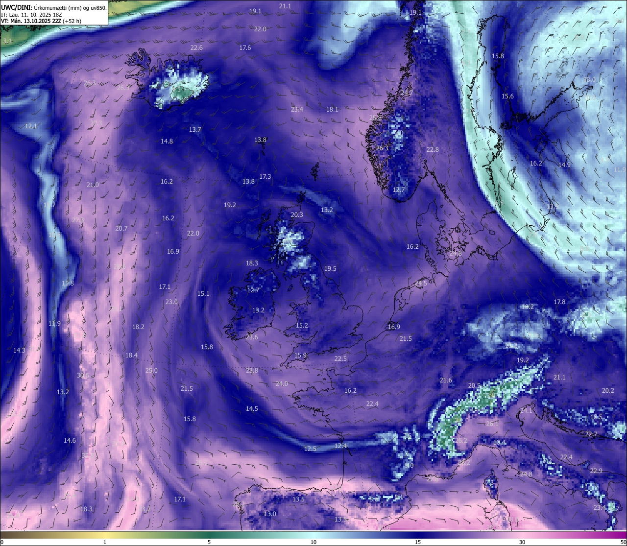The width and height of the screenshot is (627, 546).
Task: Click the map value 18.2
Action: point(138,327)
